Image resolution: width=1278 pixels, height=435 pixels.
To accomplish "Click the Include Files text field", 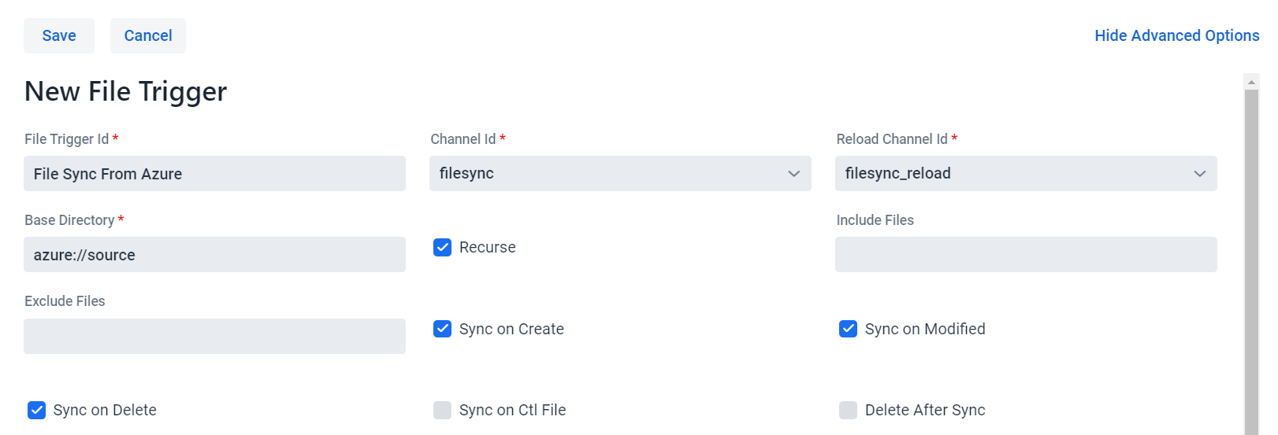I will (x=1026, y=255).
